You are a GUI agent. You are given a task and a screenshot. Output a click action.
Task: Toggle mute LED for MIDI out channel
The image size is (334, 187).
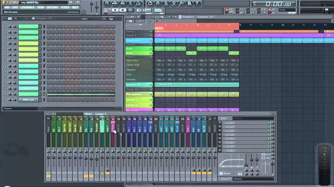5,100
